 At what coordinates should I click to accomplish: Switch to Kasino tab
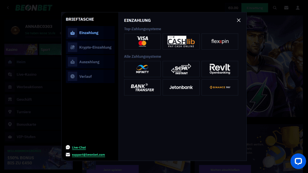click(x=21, y=50)
